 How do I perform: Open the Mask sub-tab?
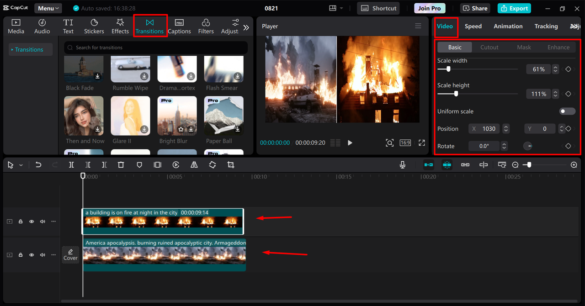(x=524, y=47)
